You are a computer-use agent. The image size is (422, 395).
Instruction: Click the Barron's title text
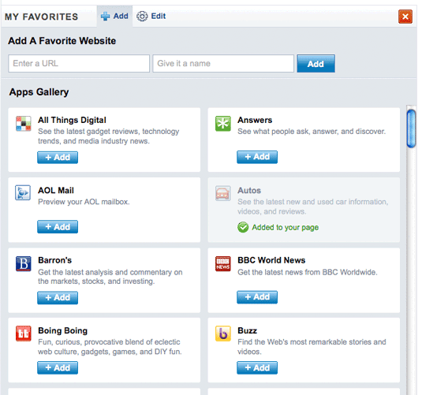pos(55,260)
